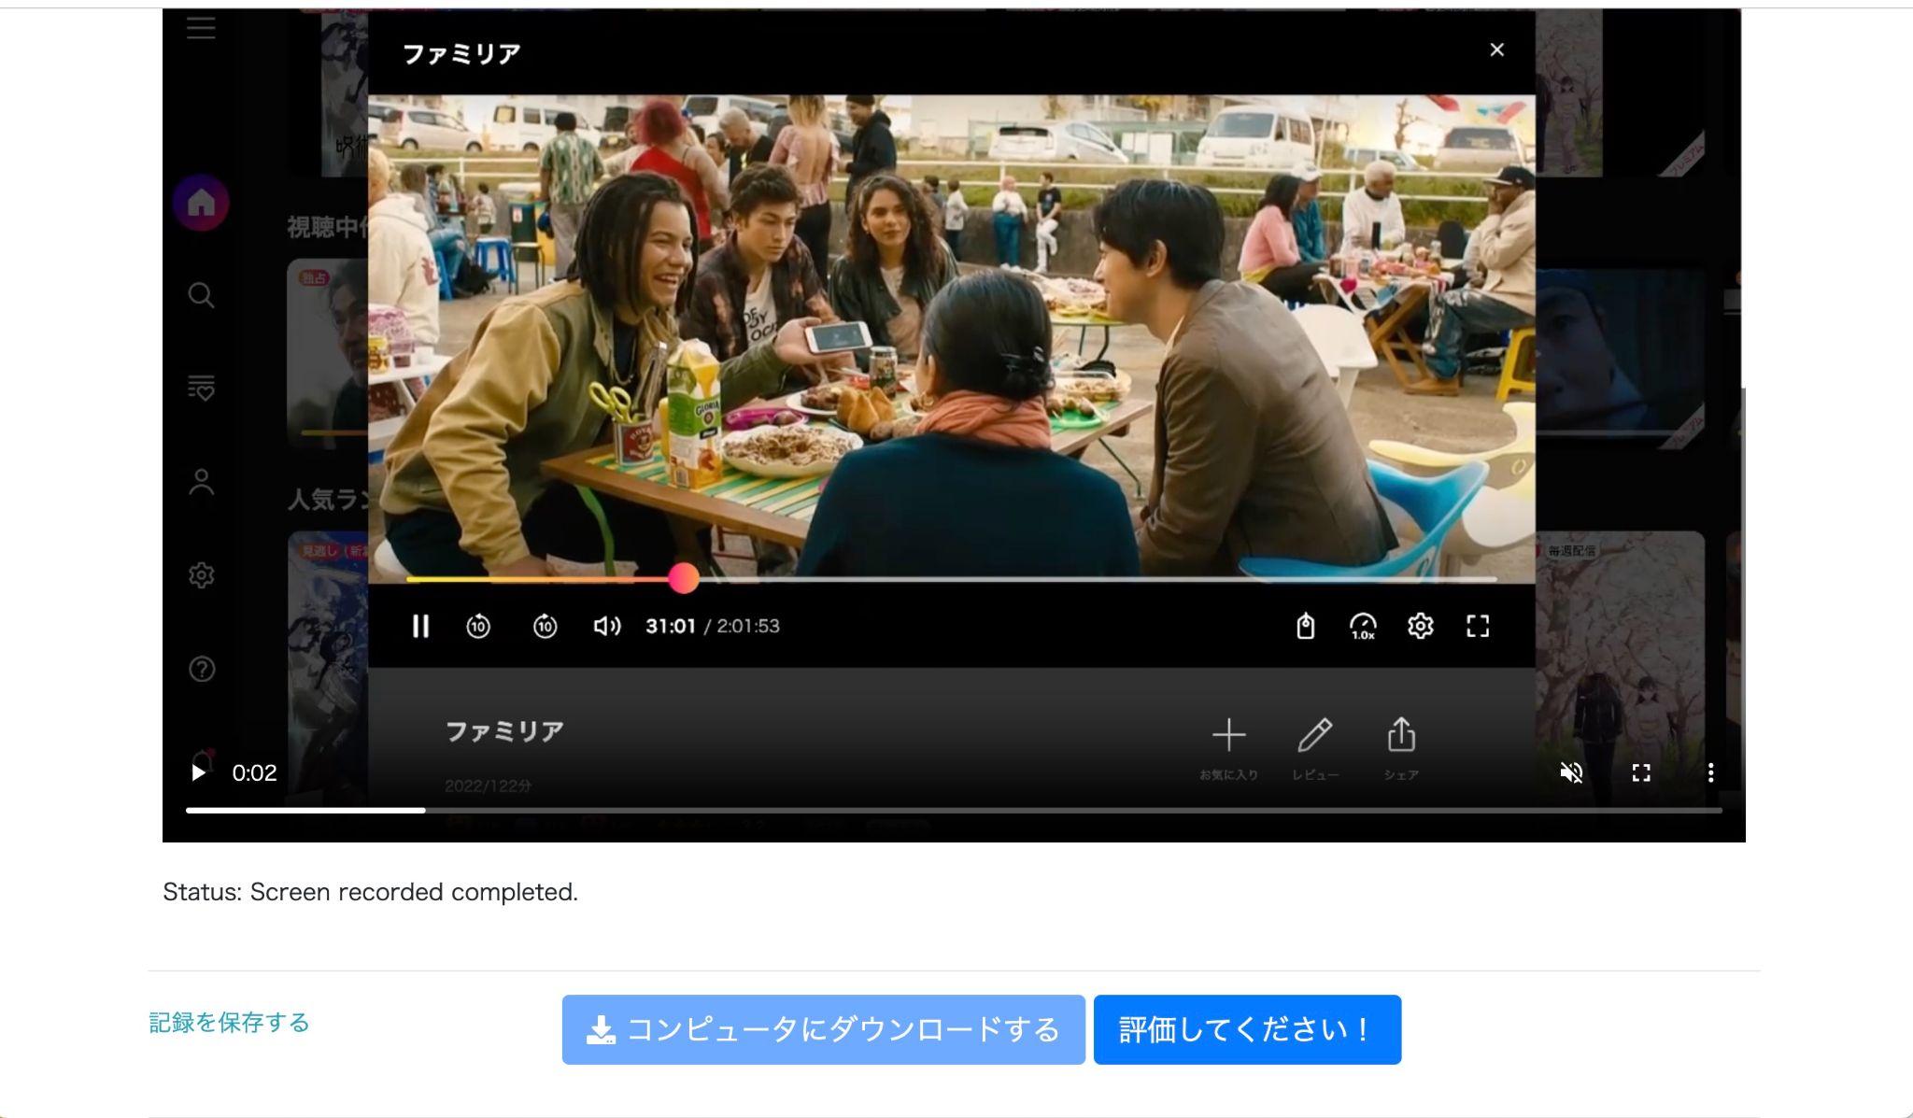Pause the ファミリア movie playback
The width and height of the screenshot is (1913, 1118).
[420, 626]
